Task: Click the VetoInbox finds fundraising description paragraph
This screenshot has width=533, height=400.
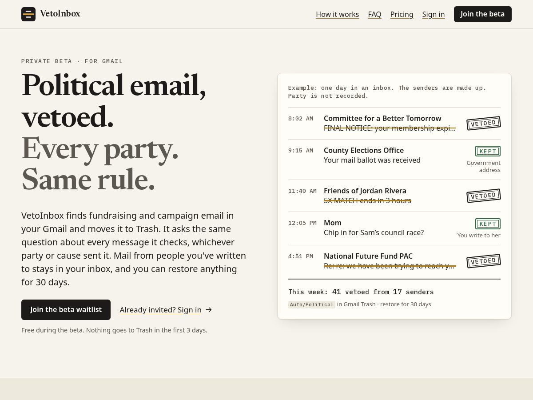Action: 134,249
